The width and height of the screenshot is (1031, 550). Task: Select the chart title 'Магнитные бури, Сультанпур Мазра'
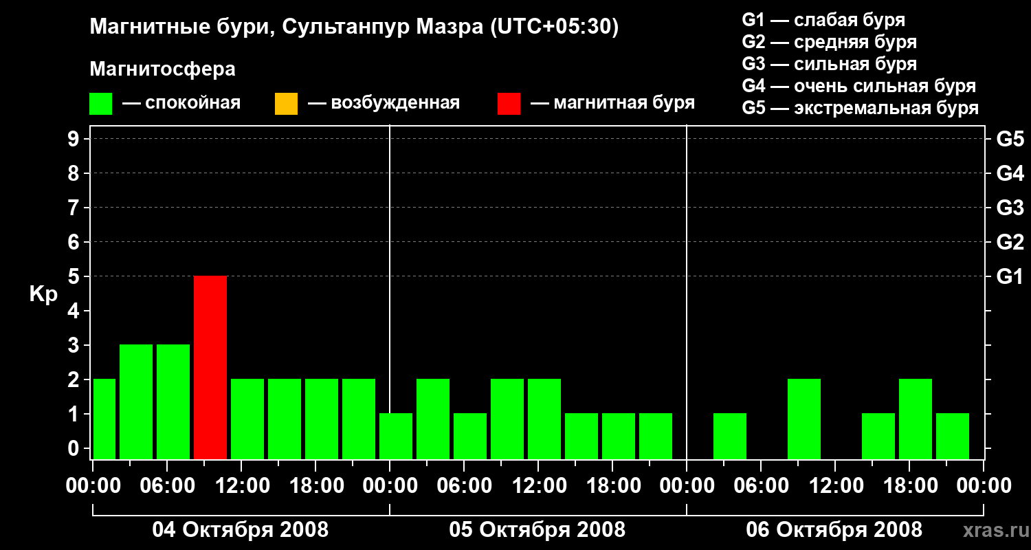pyautogui.click(x=286, y=27)
